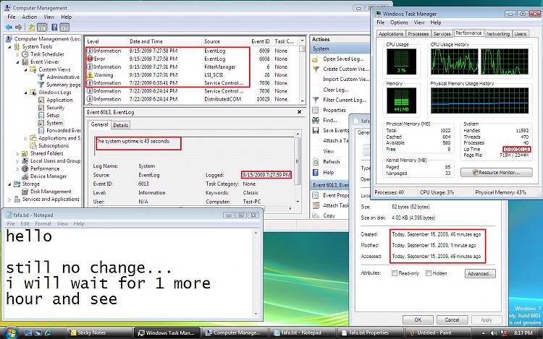This screenshot has height=339, width=543.
Task: Open the Format menu in Notepad
Action: tap(43, 223)
